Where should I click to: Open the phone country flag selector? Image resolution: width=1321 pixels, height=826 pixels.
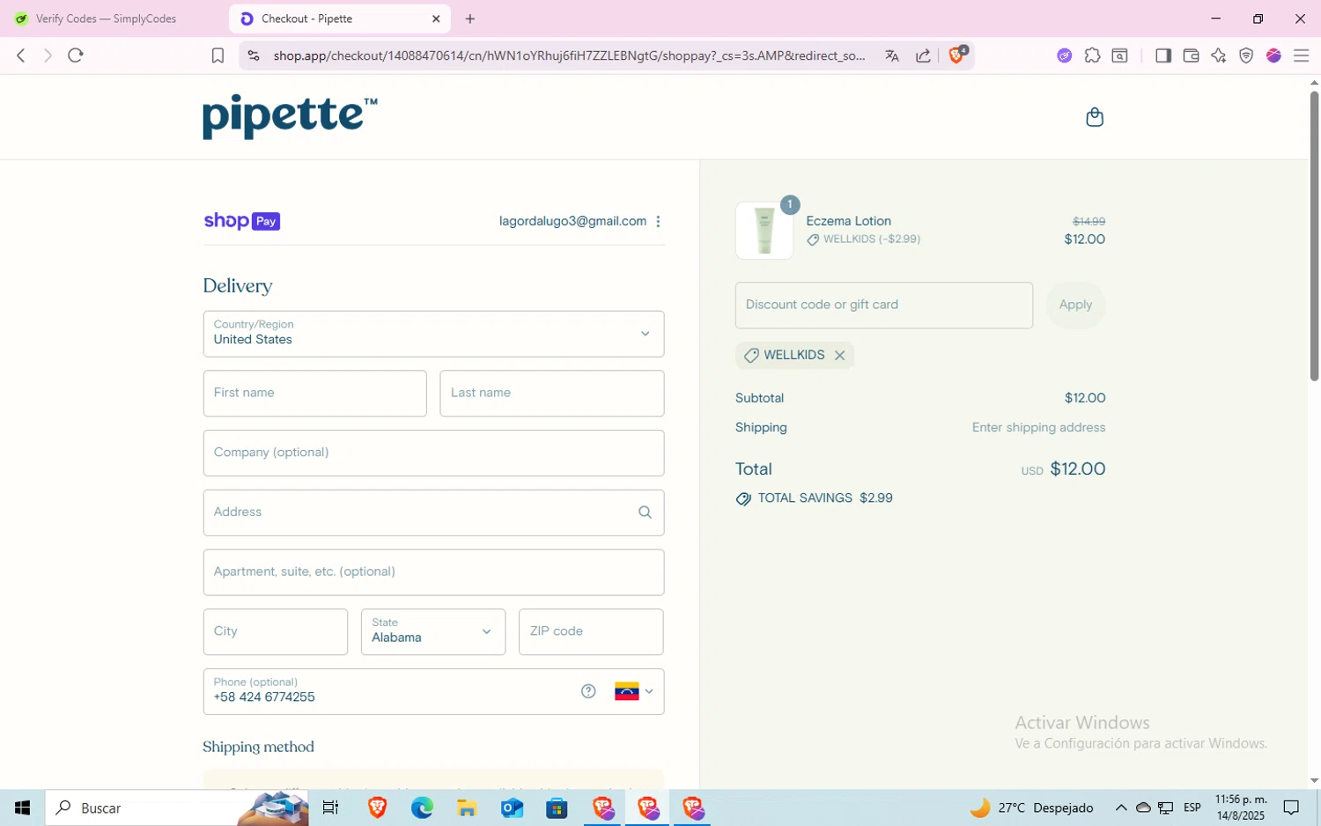[x=634, y=691]
